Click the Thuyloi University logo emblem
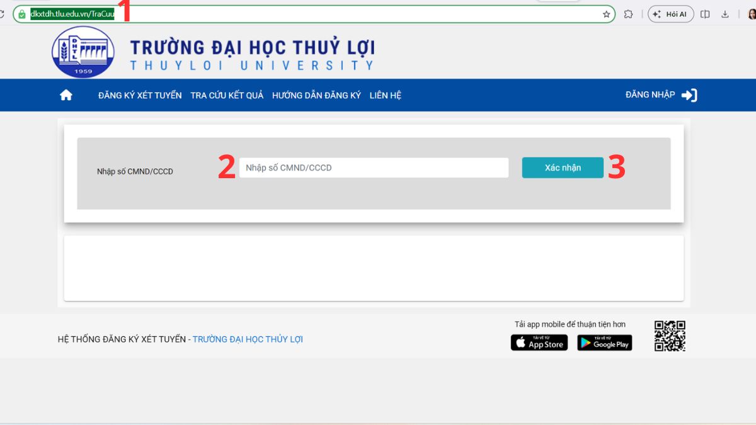This screenshot has width=756, height=425. pyautogui.click(x=83, y=52)
